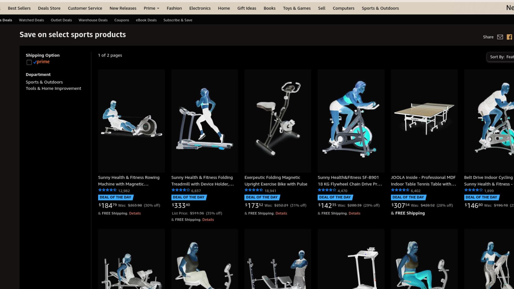This screenshot has width=514, height=289.
Task: Enable the Prime shipping option checkbox
Action: 29,62
